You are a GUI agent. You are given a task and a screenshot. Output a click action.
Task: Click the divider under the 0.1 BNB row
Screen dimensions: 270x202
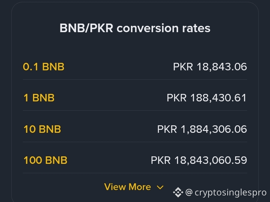[x=135, y=80]
